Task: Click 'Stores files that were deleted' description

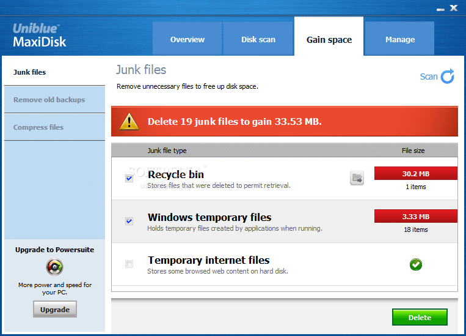Action: click(x=219, y=185)
